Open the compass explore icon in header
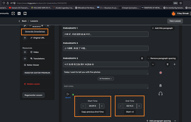191x122 pixels. click(x=13, y=13)
